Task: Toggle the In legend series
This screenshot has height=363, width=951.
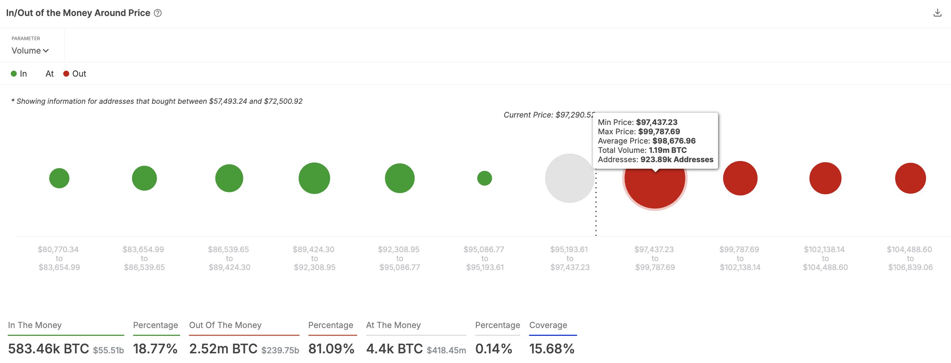Action: coord(19,74)
